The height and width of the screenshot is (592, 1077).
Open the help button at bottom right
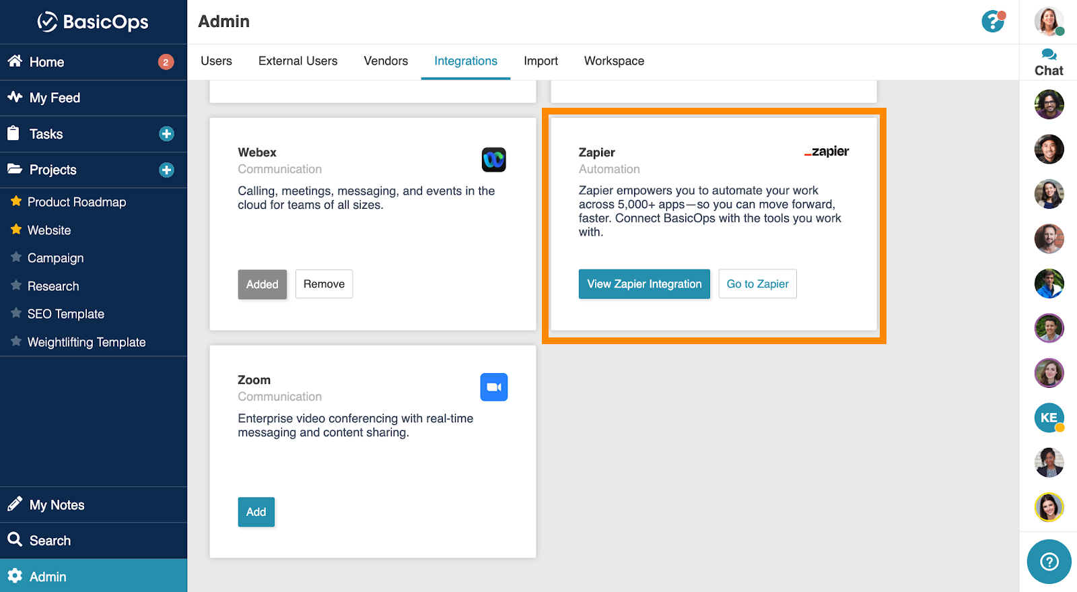tap(1049, 562)
